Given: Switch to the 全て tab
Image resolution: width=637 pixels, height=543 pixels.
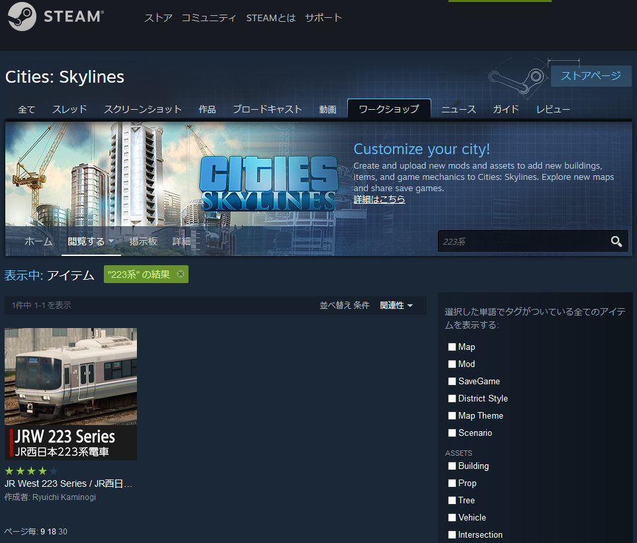Looking at the screenshot, I should (26, 109).
